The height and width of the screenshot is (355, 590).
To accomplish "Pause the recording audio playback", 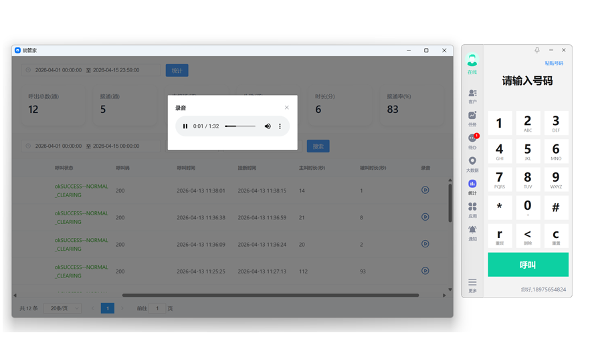I will (x=185, y=126).
